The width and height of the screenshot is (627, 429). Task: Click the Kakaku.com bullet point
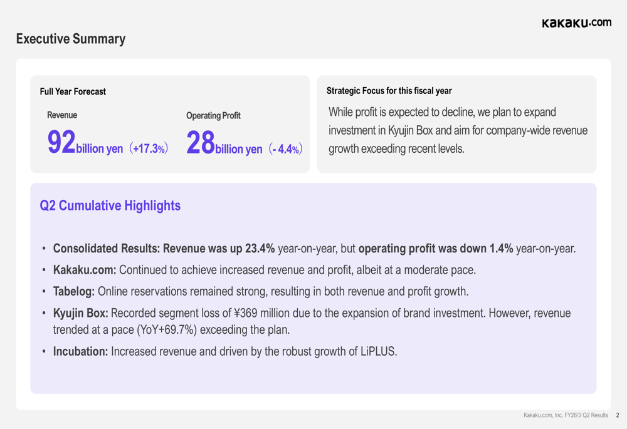[x=264, y=270]
